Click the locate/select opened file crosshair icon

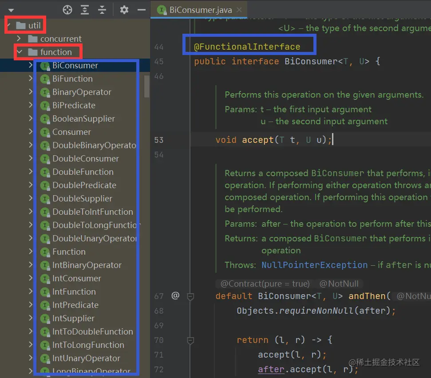click(x=67, y=10)
